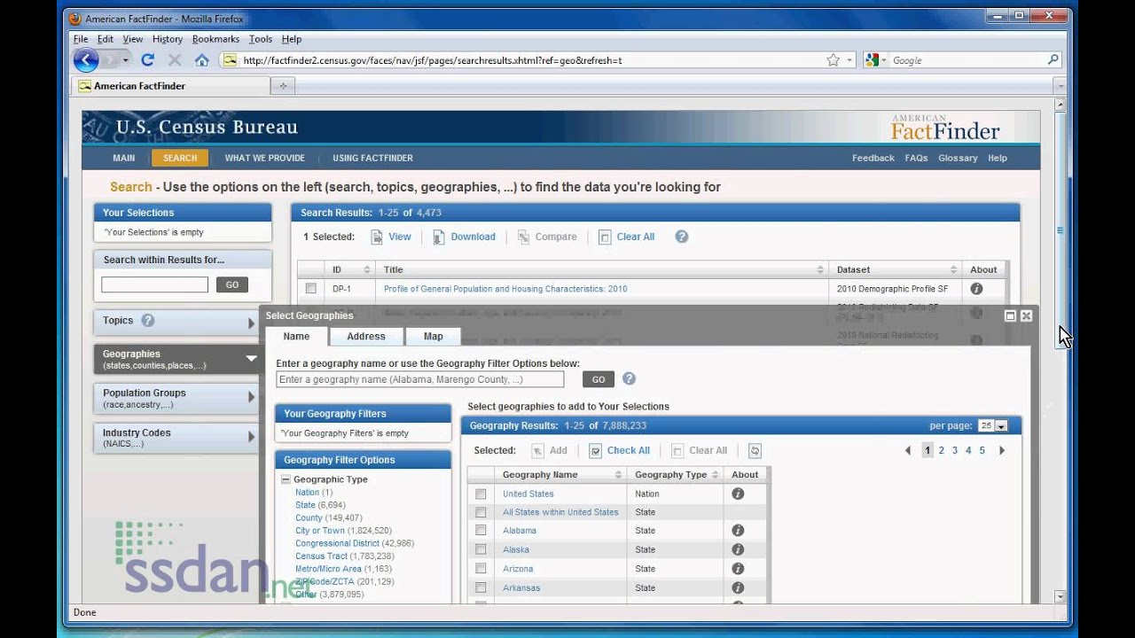Collapse the Geographies panel

click(x=176, y=359)
